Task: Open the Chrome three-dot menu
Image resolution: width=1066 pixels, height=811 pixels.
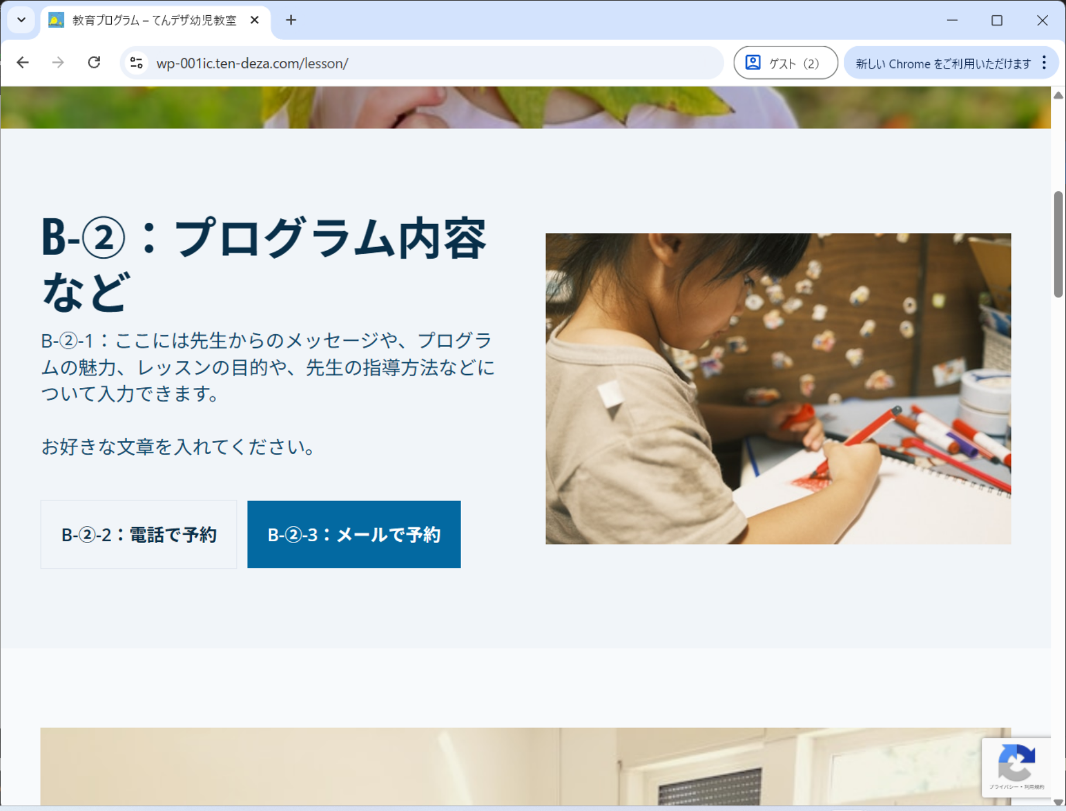Action: 1044,63
